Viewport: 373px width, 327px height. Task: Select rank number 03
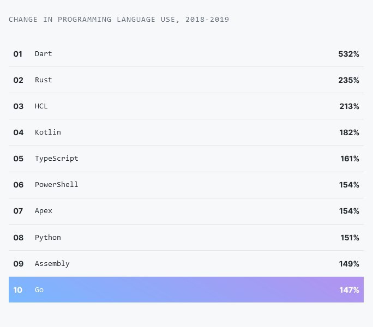pyautogui.click(x=19, y=106)
